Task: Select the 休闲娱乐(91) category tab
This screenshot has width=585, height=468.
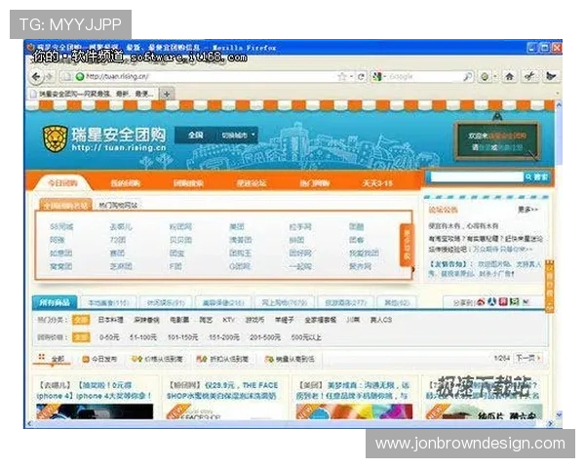Action: 166,302
